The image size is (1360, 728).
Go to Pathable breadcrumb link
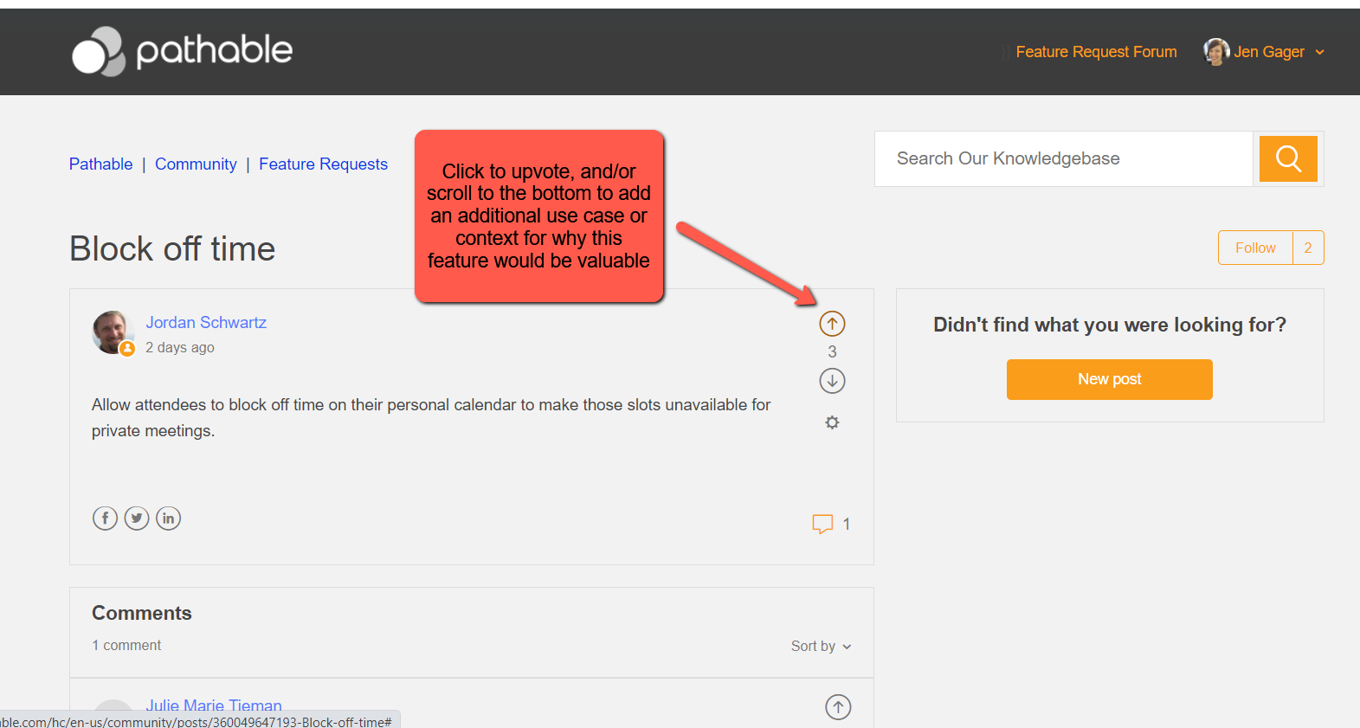click(x=100, y=164)
